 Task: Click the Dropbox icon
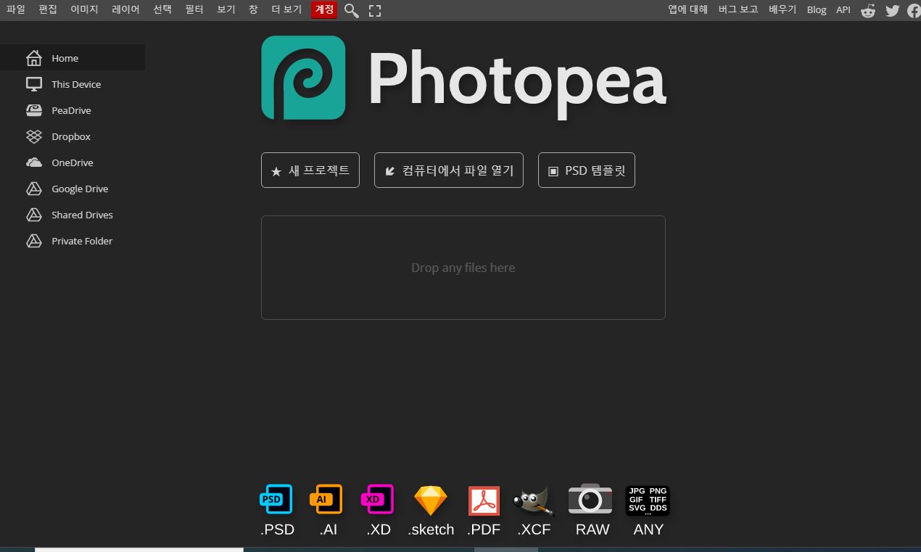pos(34,136)
